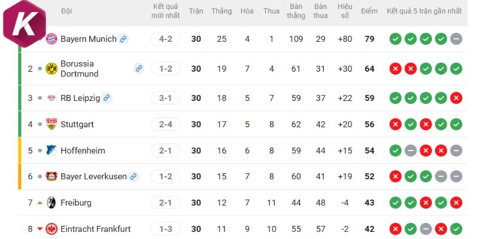The image size is (478, 239).
Task: Open the Hoffenheim team page
Action: tap(82, 151)
